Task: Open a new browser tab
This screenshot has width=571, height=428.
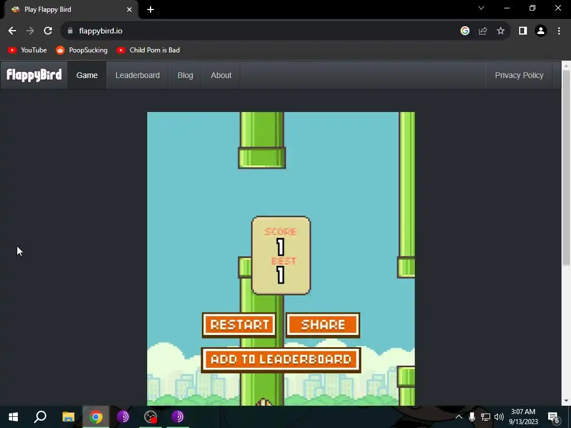Action: pos(151,9)
